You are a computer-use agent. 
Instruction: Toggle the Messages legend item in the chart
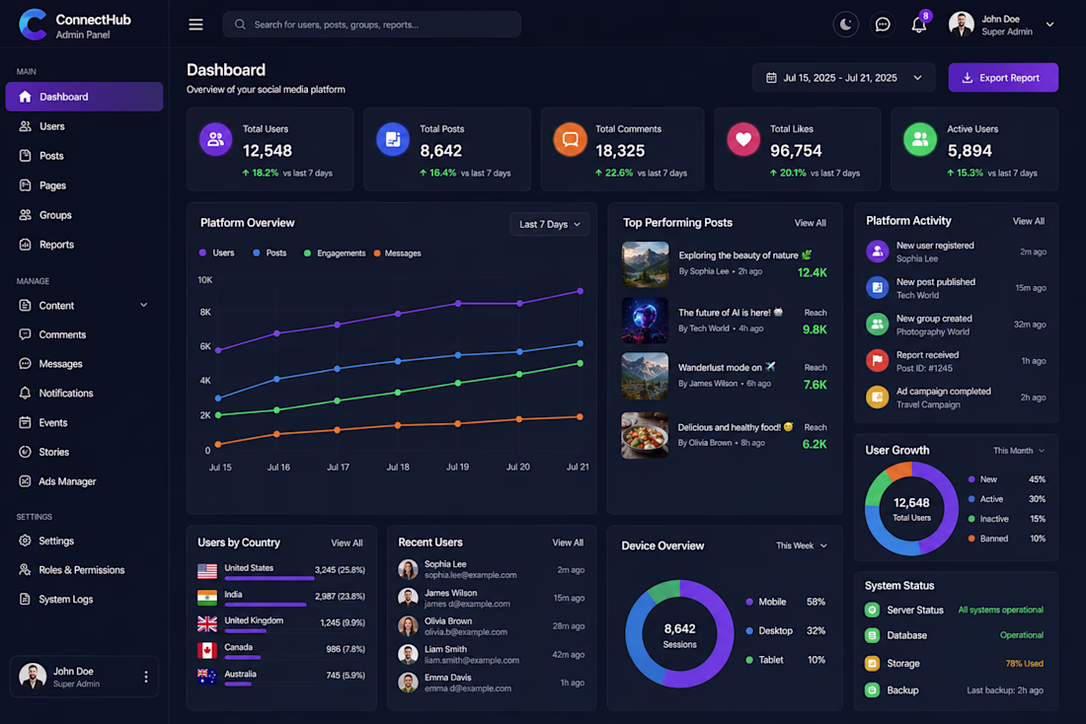398,253
